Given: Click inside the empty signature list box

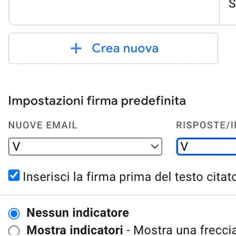Looking at the screenshot, I should pos(114,13).
